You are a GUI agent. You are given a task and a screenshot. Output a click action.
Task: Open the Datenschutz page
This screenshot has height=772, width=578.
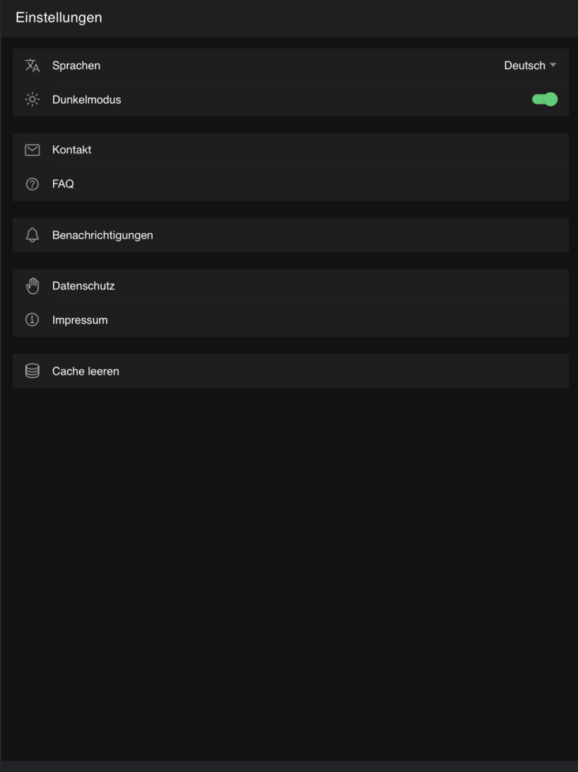[x=83, y=286]
